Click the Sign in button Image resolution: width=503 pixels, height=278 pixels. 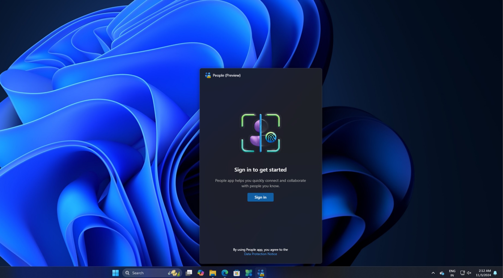[260, 197]
